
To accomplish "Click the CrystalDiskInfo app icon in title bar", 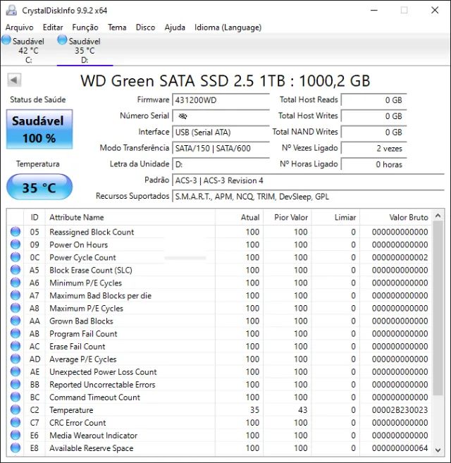I will coord(11,10).
